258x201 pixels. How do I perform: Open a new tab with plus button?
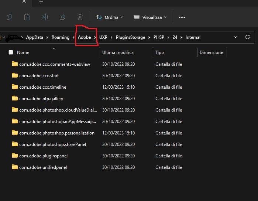click(x=41, y=1)
